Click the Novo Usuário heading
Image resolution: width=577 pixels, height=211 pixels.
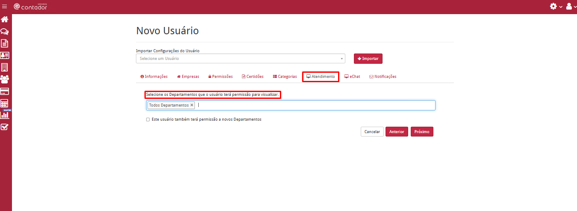tap(168, 31)
